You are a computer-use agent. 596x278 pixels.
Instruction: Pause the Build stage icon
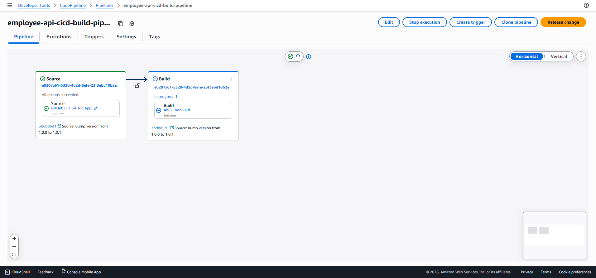pyautogui.click(x=231, y=79)
